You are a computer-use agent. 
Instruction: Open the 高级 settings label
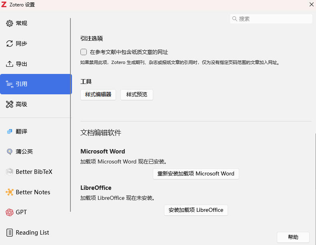click(x=21, y=104)
